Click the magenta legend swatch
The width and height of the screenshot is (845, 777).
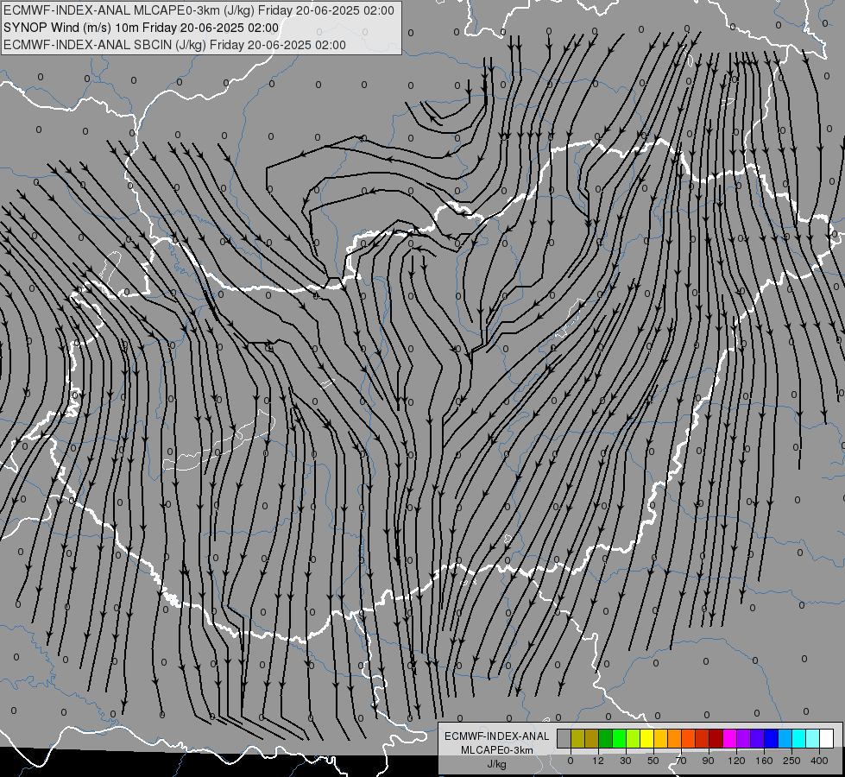730,738
